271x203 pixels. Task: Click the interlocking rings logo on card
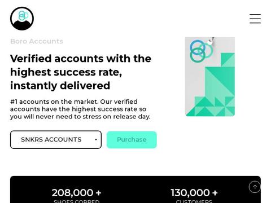click(200, 51)
